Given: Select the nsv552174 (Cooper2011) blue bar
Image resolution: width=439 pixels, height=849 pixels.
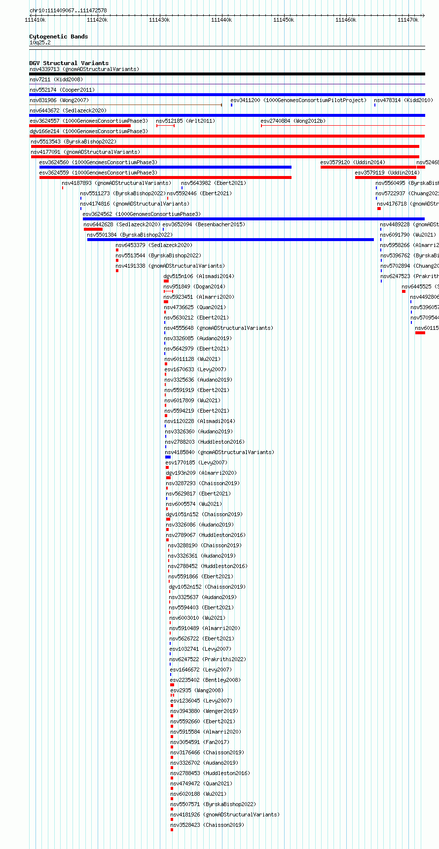Looking at the screenshot, I should coord(227,95).
